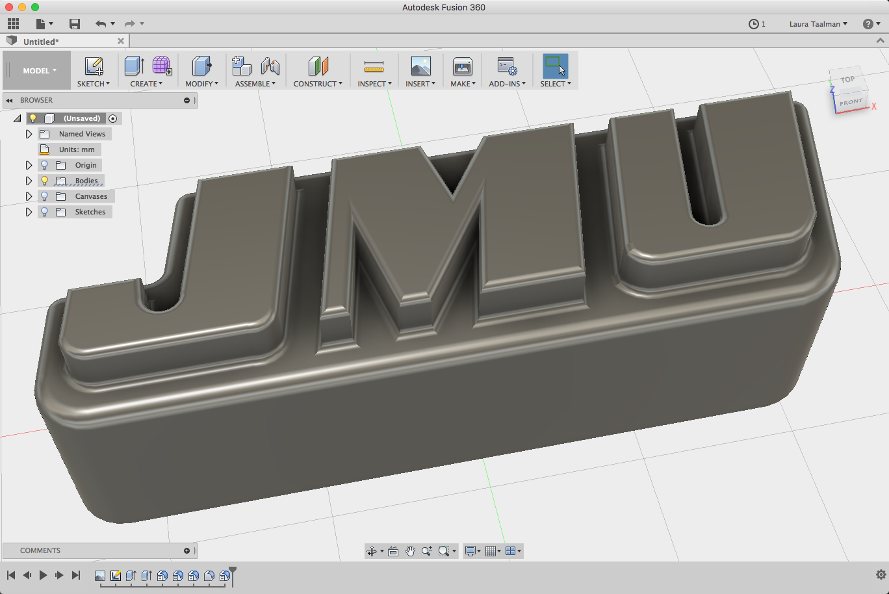Viewport: 889px width, 594px height.
Task: Click the Redo arrow
Action: click(129, 24)
